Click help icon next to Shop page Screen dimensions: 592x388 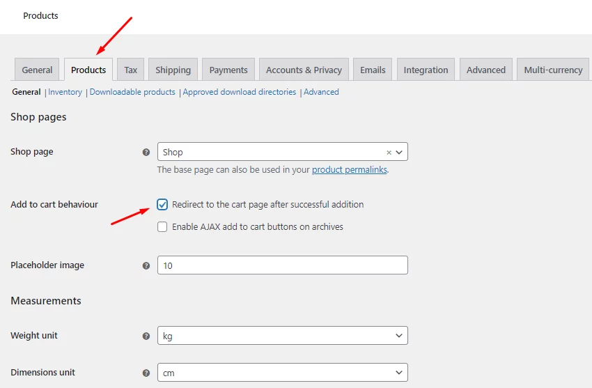click(x=146, y=152)
